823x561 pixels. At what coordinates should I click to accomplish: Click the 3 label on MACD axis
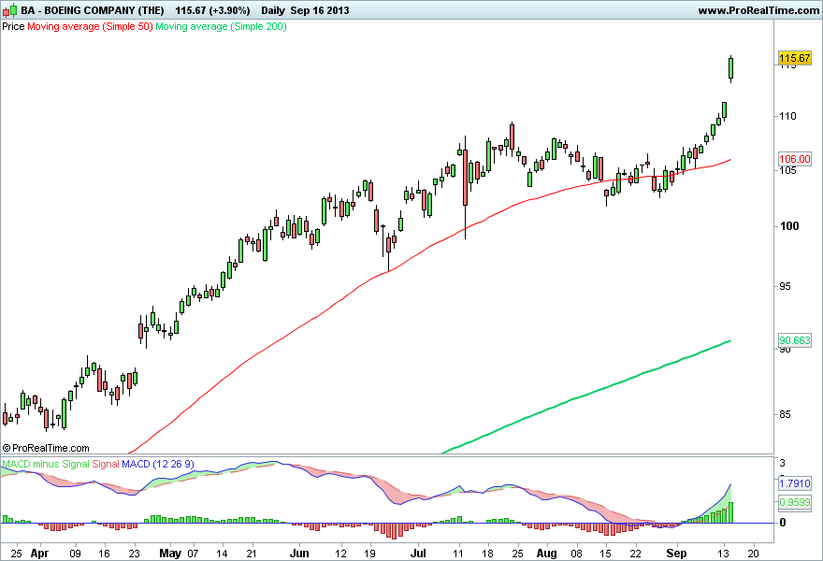(x=783, y=463)
